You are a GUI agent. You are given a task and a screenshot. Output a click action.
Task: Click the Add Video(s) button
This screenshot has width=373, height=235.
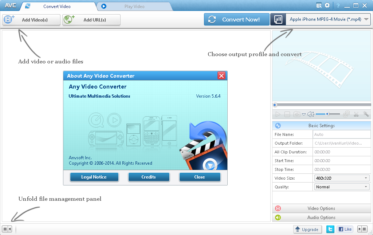(31, 20)
